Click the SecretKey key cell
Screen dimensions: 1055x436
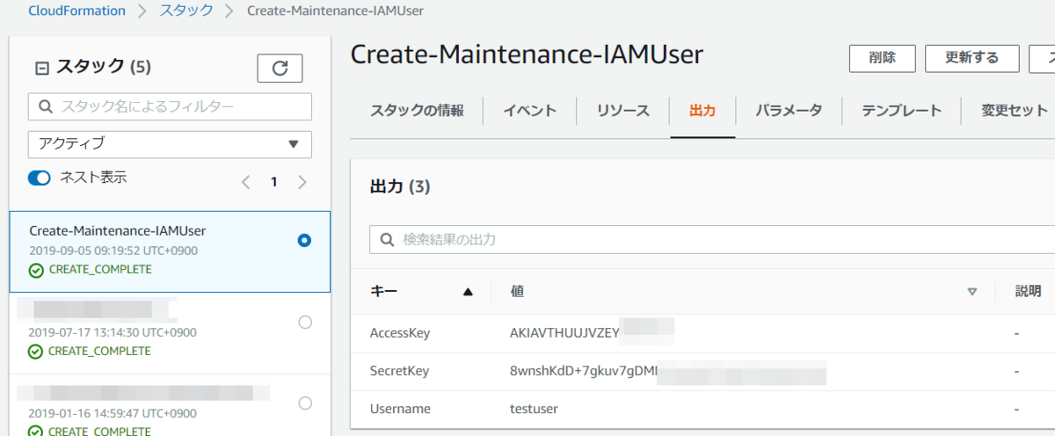click(x=399, y=371)
